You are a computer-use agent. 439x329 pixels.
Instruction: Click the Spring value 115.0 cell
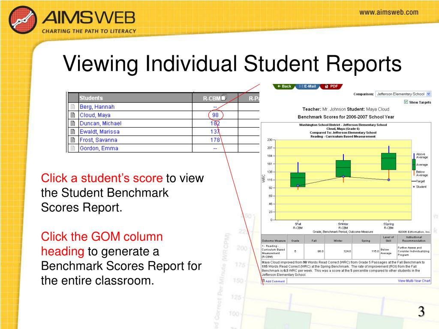tap(366, 251)
